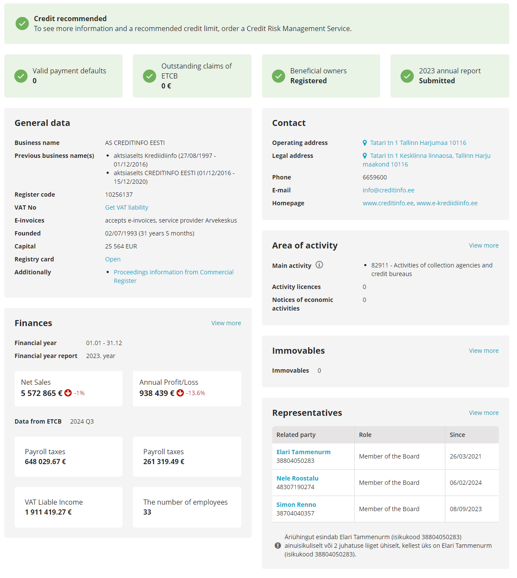Image resolution: width=517 pixels, height=578 pixels.
Task: Click check icon on Outstanding claims of ETCB card
Action: pyautogui.click(x=149, y=76)
